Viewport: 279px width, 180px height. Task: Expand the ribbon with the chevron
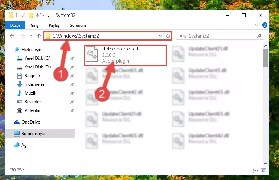coord(257,25)
